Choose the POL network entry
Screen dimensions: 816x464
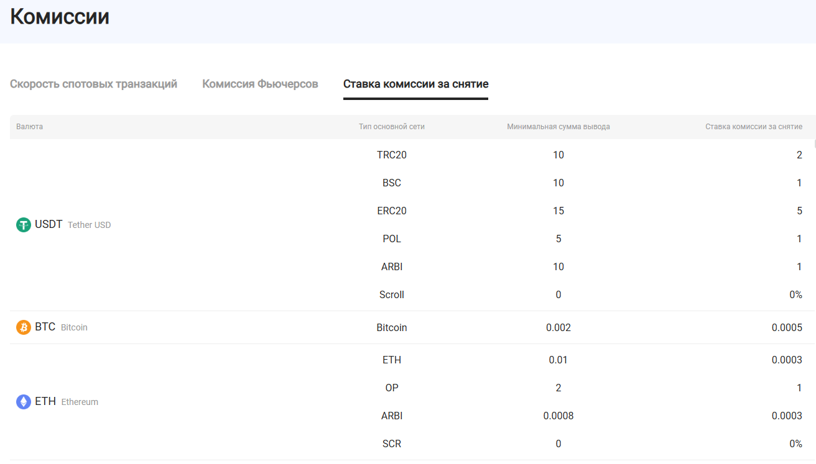pyautogui.click(x=392, y=239)
